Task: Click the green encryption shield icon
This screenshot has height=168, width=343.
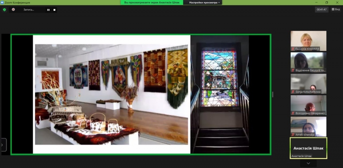Action: (x=4, y=10)
